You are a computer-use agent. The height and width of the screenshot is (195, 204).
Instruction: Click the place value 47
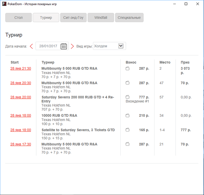coord(161,83)
